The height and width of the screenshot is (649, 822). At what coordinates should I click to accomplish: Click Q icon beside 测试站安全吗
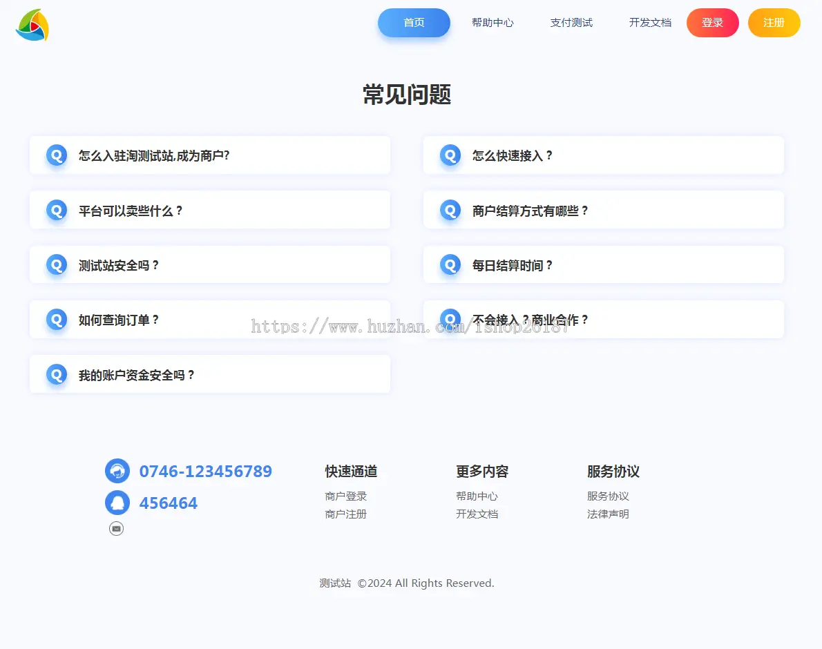coord(57,264)
